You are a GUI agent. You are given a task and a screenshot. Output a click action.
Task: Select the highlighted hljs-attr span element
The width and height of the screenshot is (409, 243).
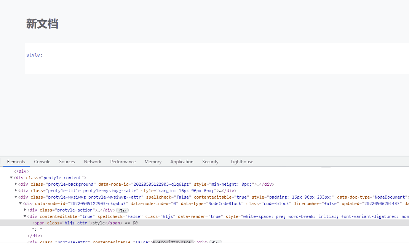[x=76, y=223]
